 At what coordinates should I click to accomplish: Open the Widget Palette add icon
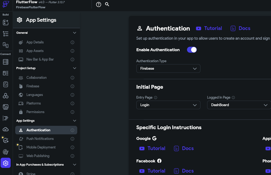point(6,22)
